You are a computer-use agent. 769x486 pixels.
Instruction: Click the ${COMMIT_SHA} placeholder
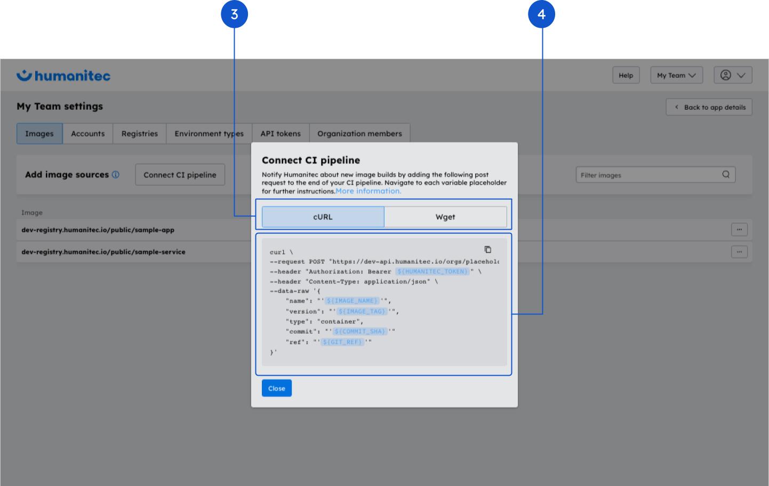(359, 331)
